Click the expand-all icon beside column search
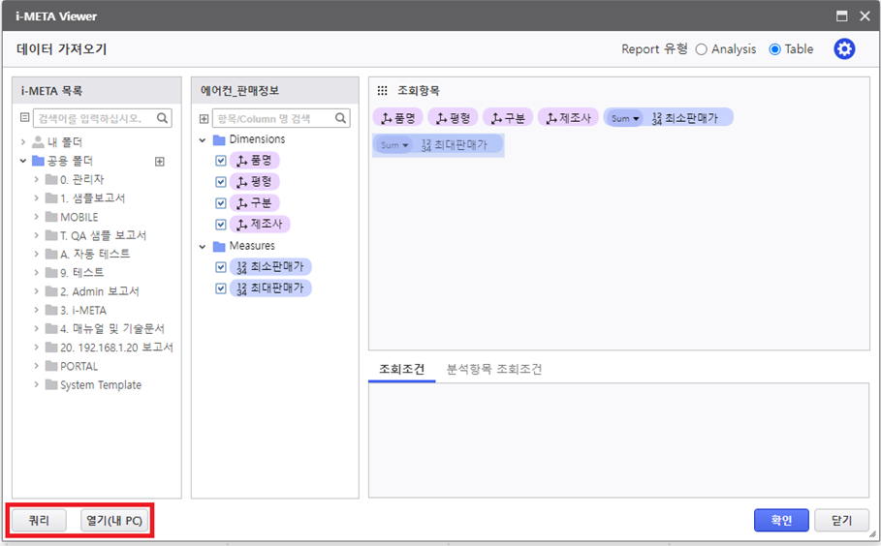The height and width of the screenshot is (546, 881). (x=204, y=119)
